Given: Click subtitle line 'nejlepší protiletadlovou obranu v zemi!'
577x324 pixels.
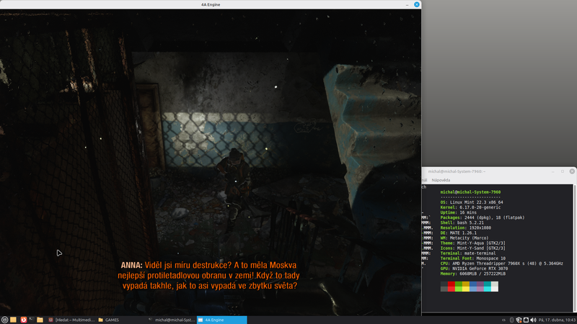Looking at the screenshot, I should pos(186,276).
